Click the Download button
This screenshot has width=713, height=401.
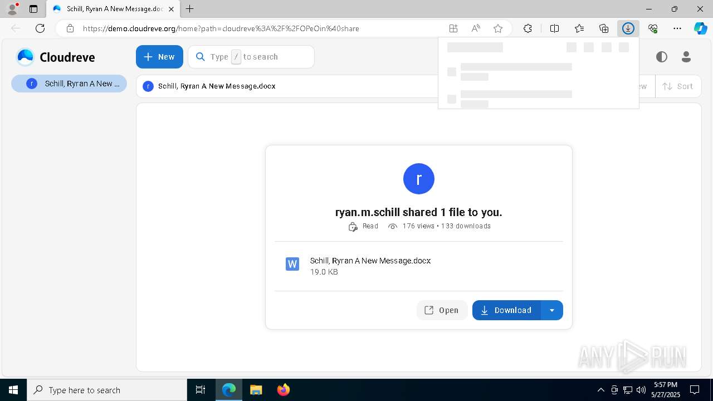tap(506, 310)
